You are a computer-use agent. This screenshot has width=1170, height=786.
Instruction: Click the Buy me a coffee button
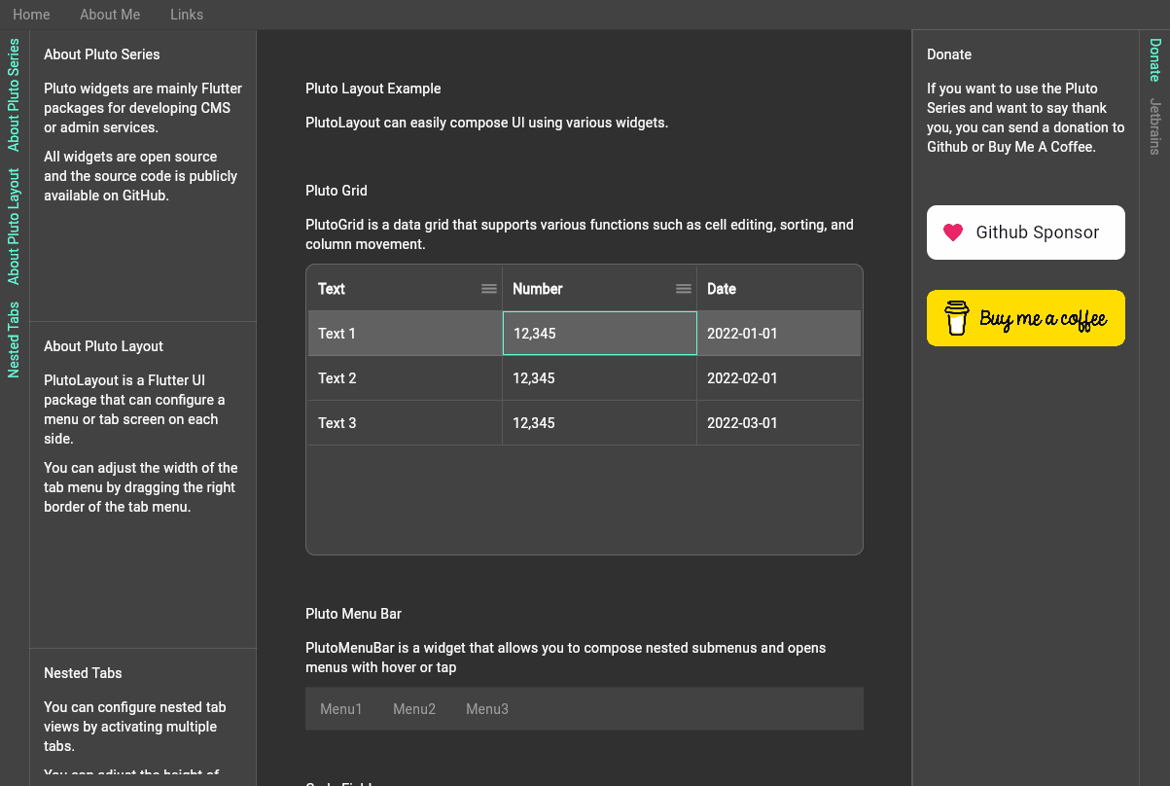[x=1025, y=318]
